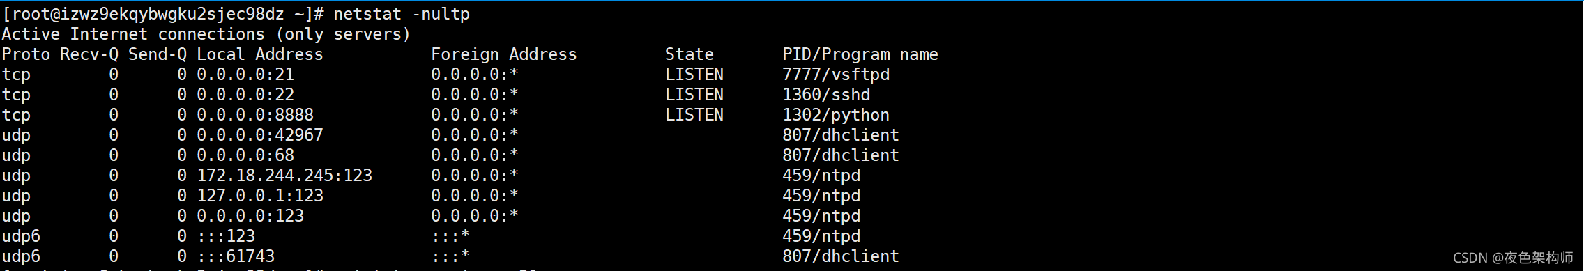This screenshot has height=271, width=1584.
Task: Click the CSDN watermark text
Action: (x=1513, y=258)
